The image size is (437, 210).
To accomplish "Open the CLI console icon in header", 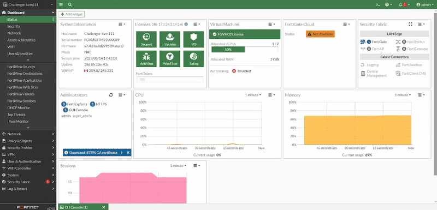I will point(378,5).
